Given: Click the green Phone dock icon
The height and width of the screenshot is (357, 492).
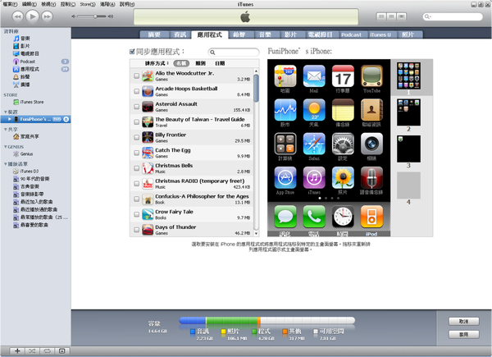Looking at the screenshot, I should pos(314,217).
